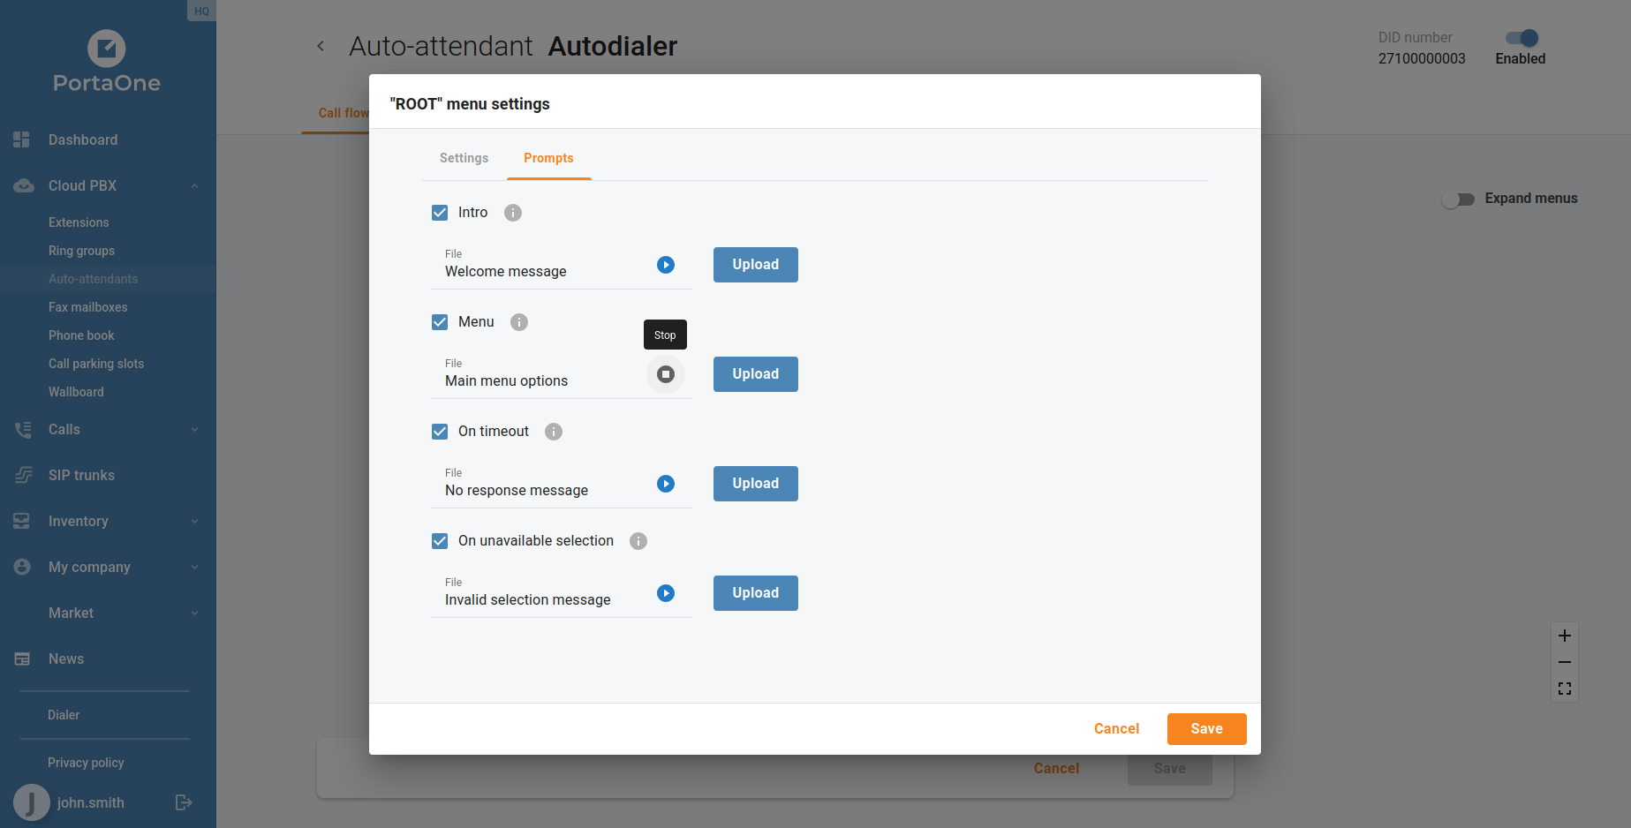This screenshot has width=1631, height=828.
Task: Save the ROOT menu settings
Action: (1206, 729)
